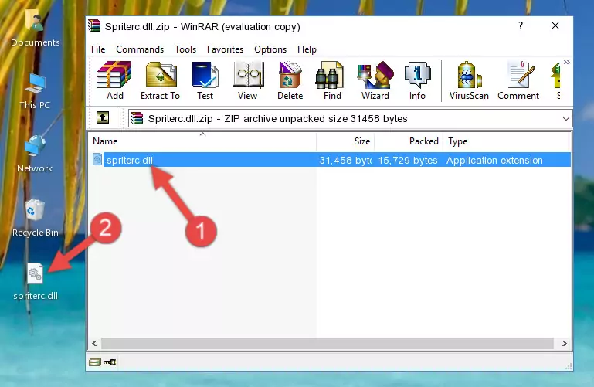
Task: Go up one folder level
Action: 103,117
